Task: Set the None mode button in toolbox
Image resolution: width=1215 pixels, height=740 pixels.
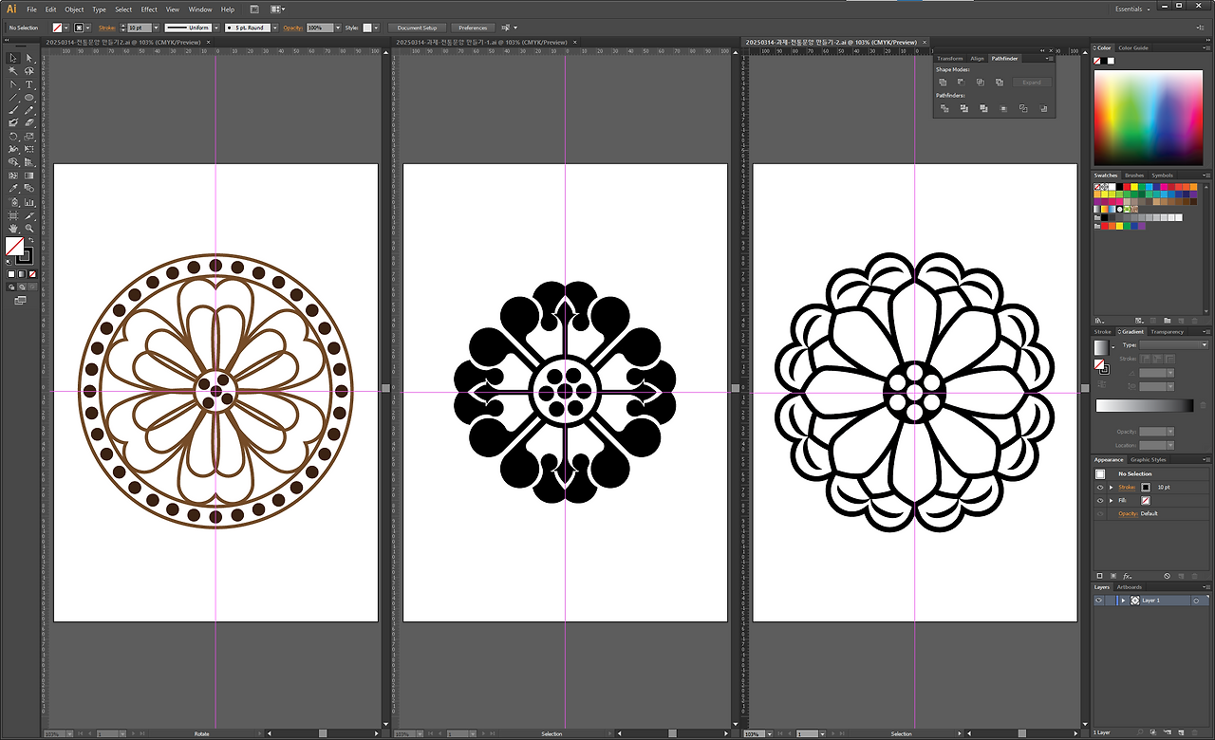Action: [x=32, y=274]
